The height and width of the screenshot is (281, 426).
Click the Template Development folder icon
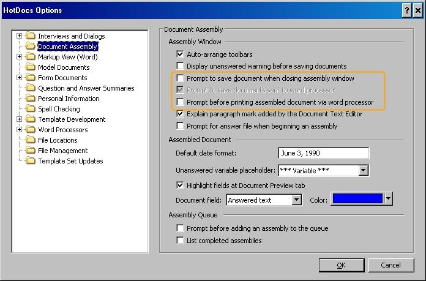[31, 119]
